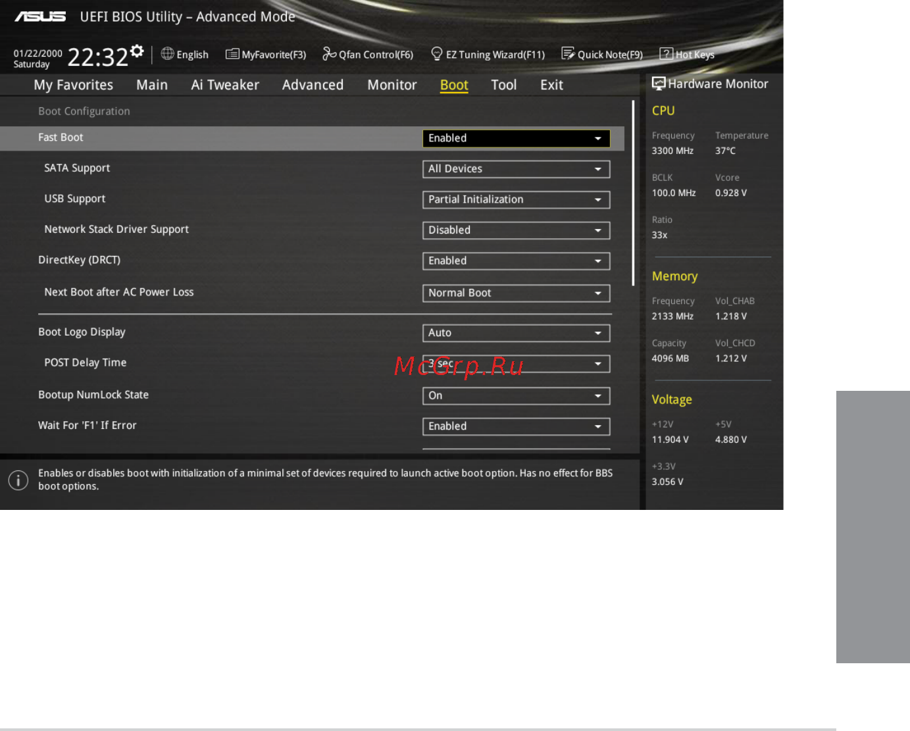Click CPU temperature value 37°C
This screenshot has height=731, width=910.
click(x=726, y=151)
